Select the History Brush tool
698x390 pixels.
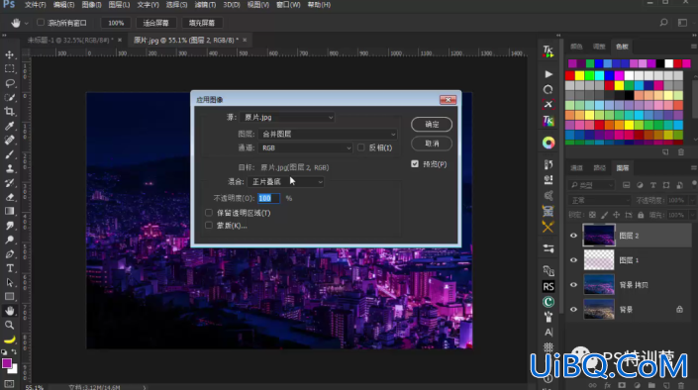[9, 183]
